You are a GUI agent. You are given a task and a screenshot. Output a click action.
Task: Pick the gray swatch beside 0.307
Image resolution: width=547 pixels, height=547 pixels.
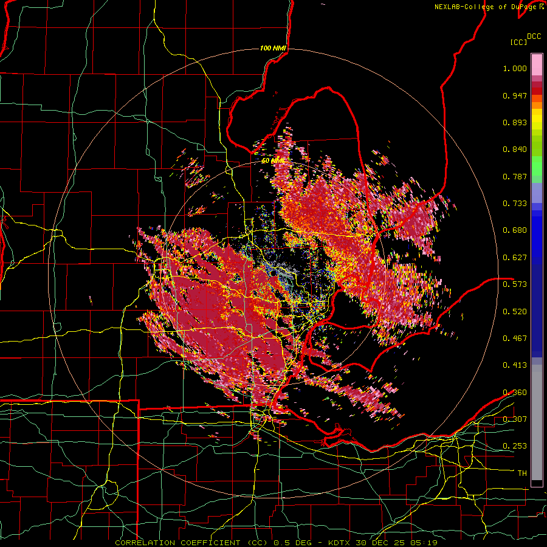(x=537, y=422)
